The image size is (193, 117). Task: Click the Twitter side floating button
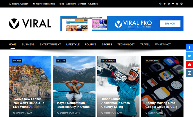click(189, 56)
